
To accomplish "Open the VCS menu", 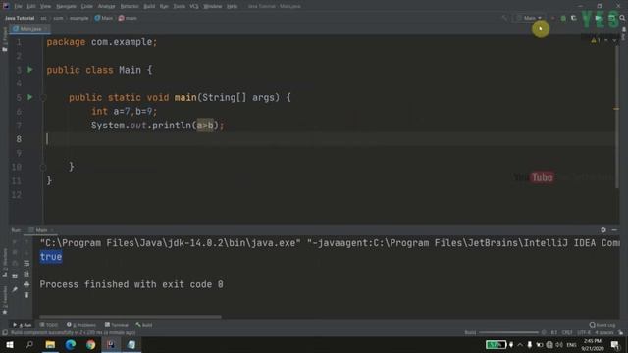I will tap(194, 6).
